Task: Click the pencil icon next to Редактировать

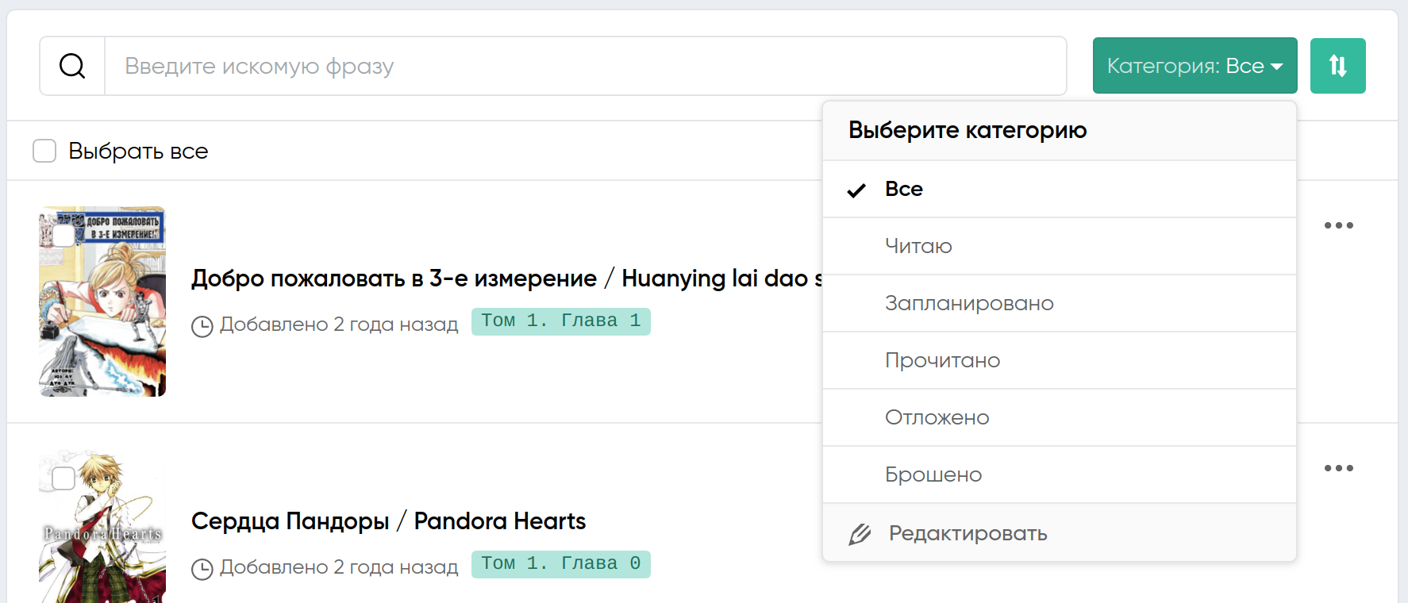Action: [x=860, y=534]
